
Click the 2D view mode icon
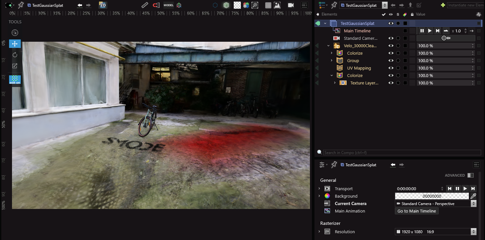(x=103, y=5)
